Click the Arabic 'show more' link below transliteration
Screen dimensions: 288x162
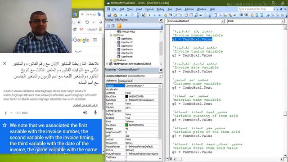click(85, 105)
